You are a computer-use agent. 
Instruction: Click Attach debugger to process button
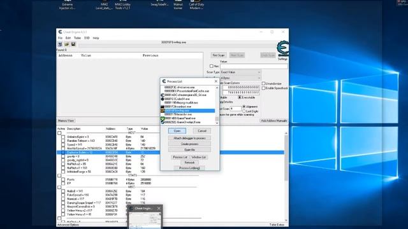click(x=189, y=138)
